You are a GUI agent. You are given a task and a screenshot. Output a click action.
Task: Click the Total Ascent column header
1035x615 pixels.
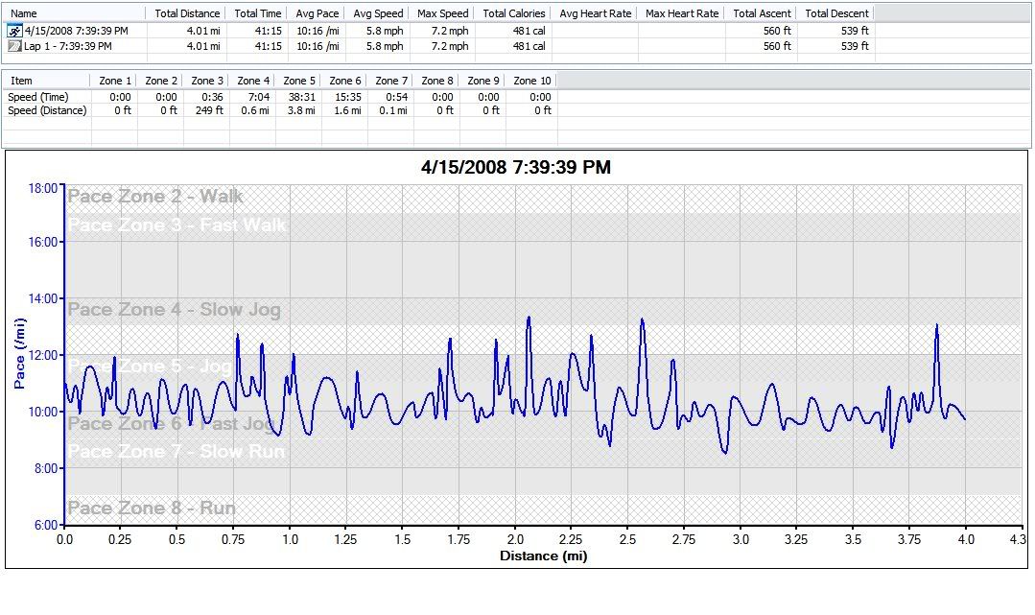pos(762,13)
